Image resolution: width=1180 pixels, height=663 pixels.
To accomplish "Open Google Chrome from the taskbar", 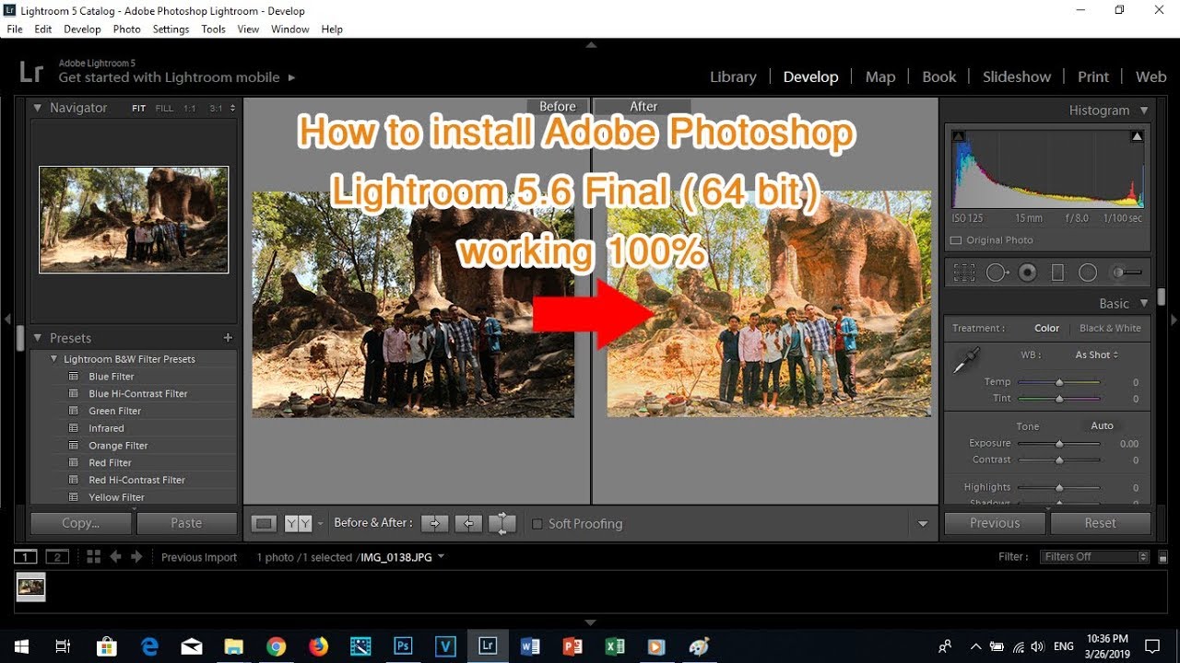I will [276, 646].
